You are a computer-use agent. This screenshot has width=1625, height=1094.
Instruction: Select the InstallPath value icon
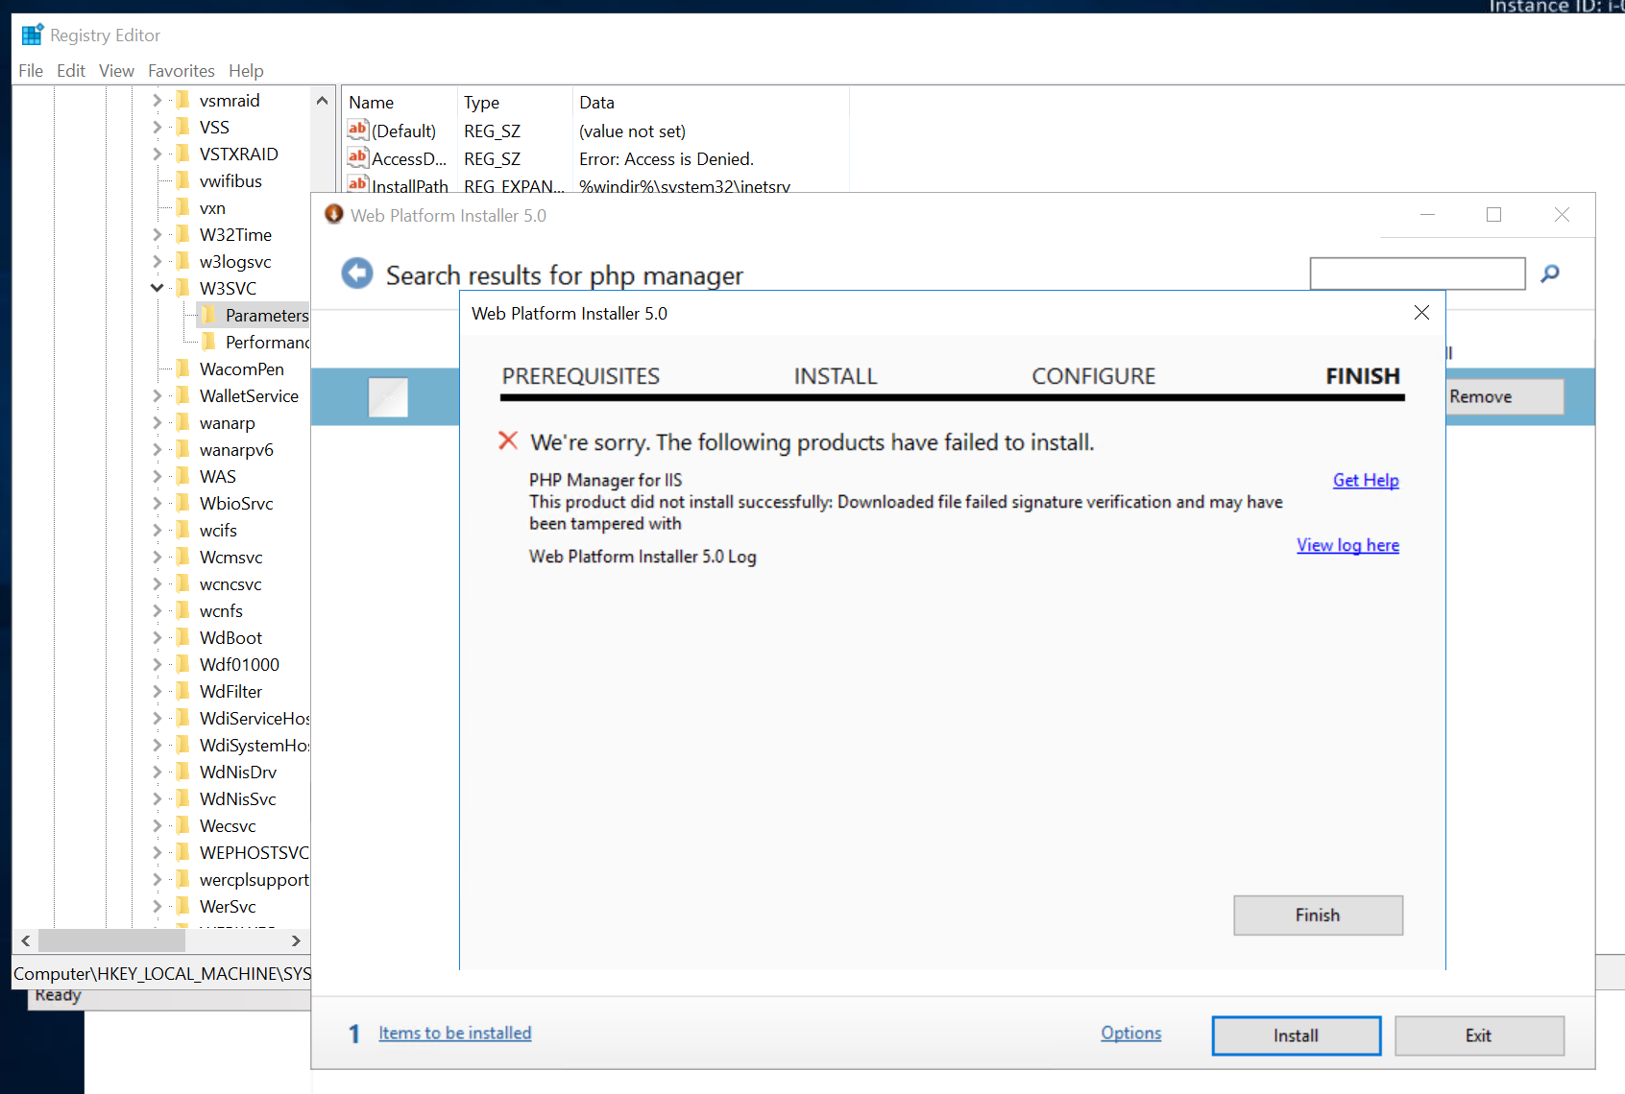pos(357,184)
